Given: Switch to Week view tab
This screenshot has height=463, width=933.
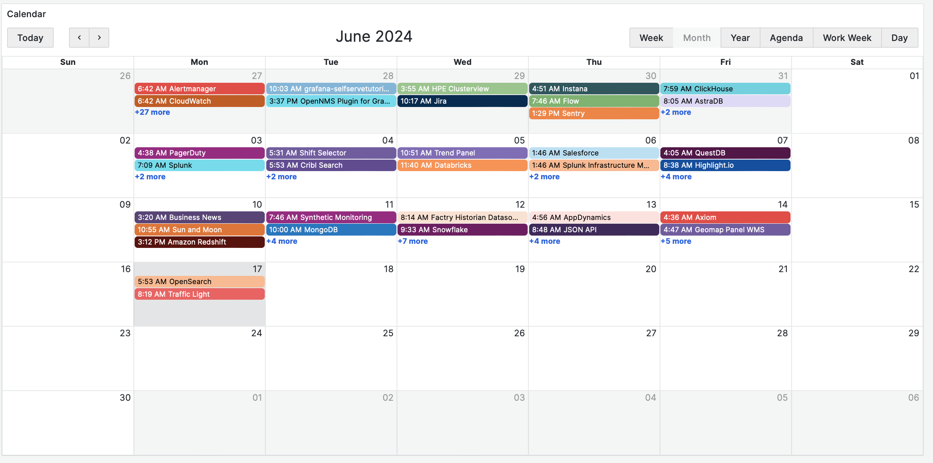Looking at the screenshot, I should tap(651, 38).
